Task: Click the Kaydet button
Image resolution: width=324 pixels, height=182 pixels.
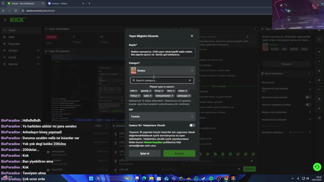Action: (x=179, y=153)
